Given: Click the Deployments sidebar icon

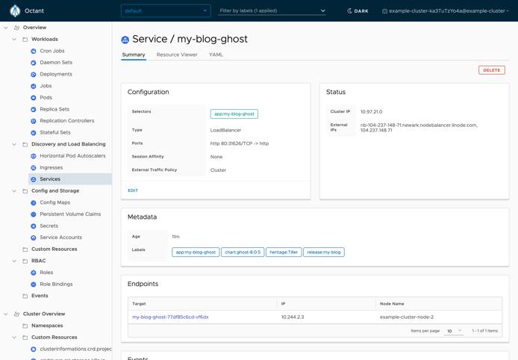Looking at the screenshot, I should coord(34,74).
